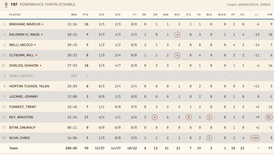
Task: Click Chris Silva's circled +14 plus-minus value
Action: pos(255,138)
